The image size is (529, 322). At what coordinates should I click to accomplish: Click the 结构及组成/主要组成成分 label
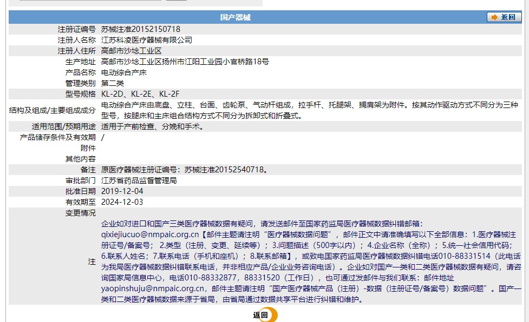[x=53, y=110]
